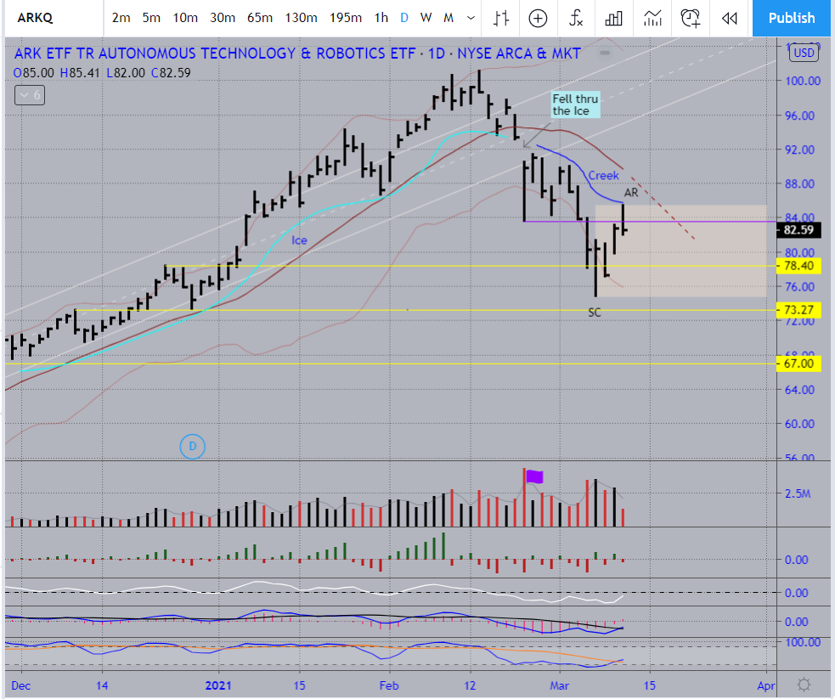Open the Indicators fx menu
Viewport: 835px width, 699px height.
point(576,18)
